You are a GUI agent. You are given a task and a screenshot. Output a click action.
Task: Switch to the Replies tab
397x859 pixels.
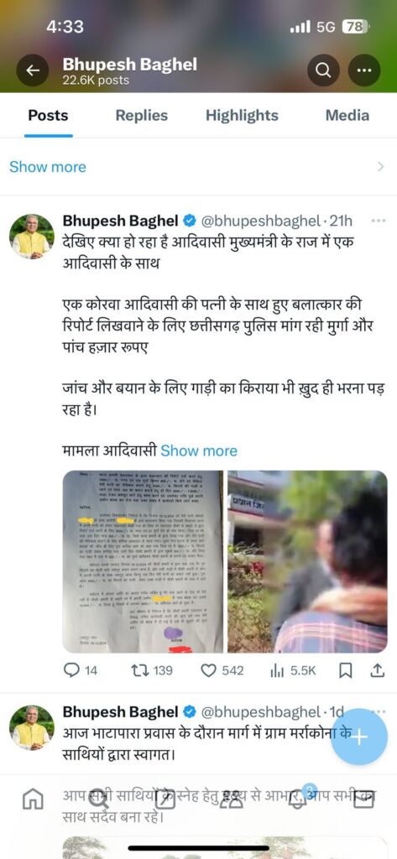coord(142,116)
